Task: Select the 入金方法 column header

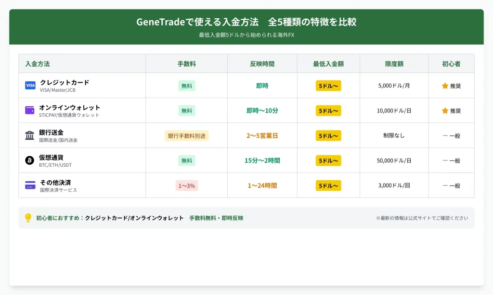Action: 38,64
